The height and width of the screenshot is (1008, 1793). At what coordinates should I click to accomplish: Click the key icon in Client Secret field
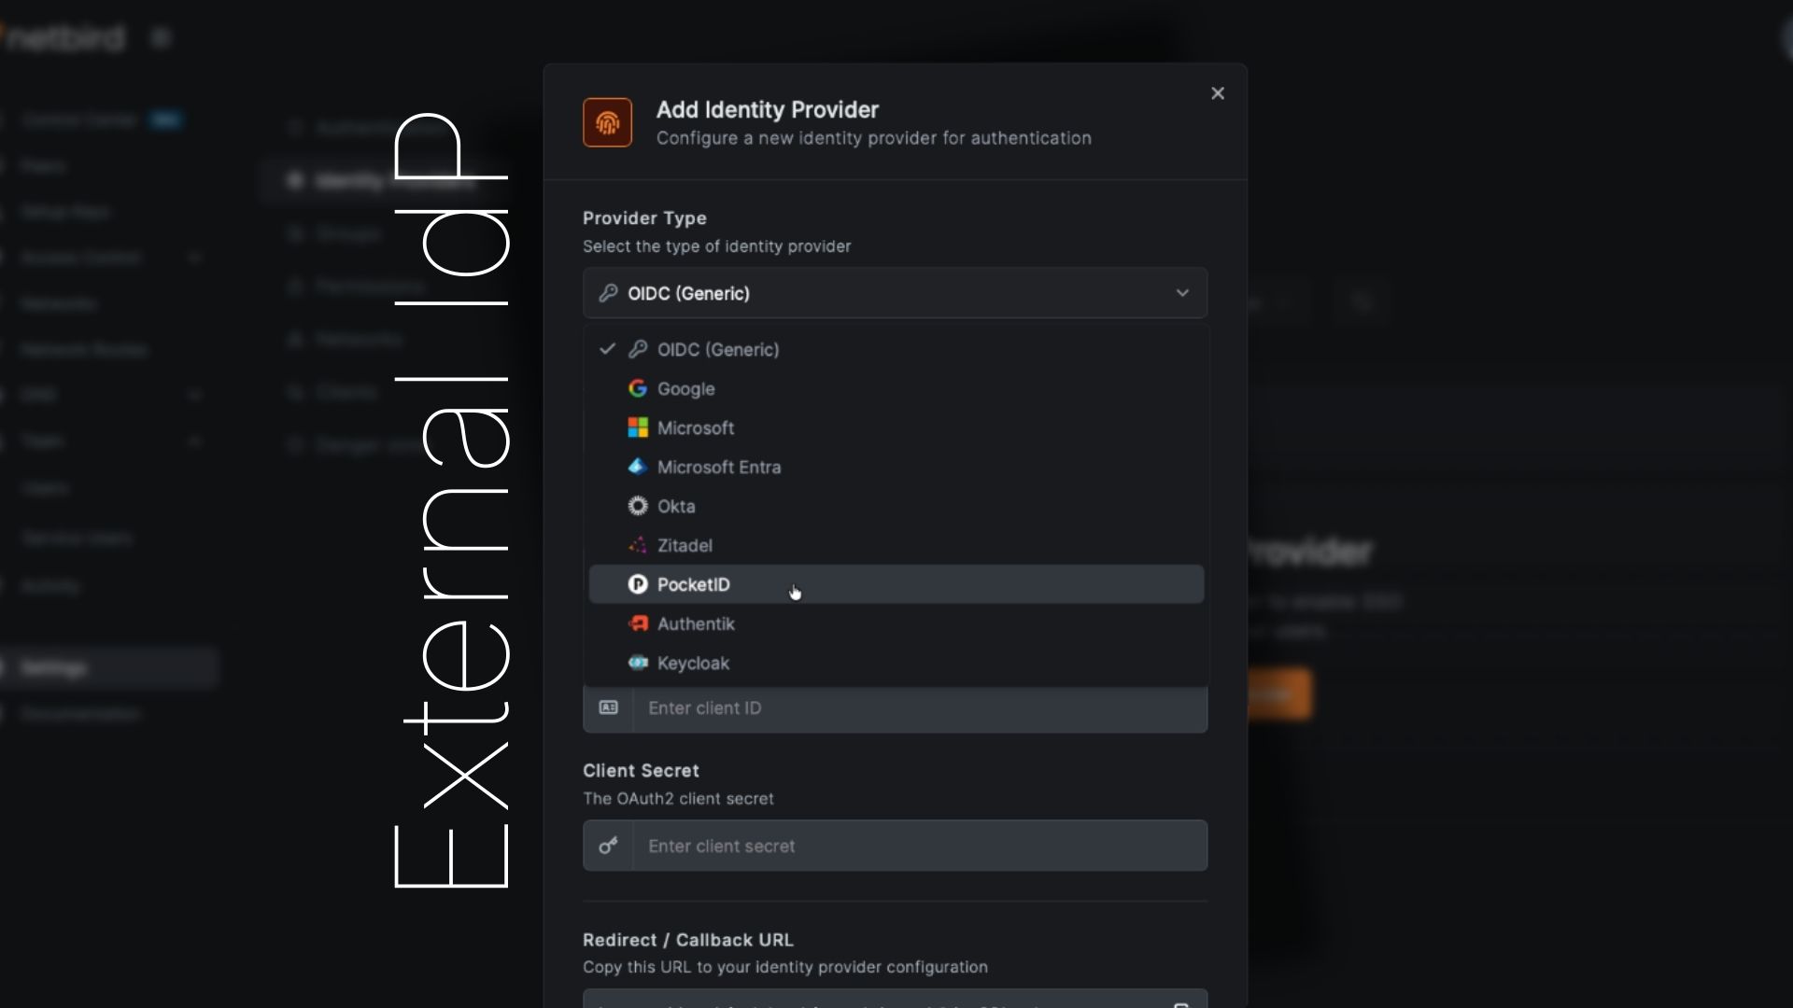(x=608, y=846)
